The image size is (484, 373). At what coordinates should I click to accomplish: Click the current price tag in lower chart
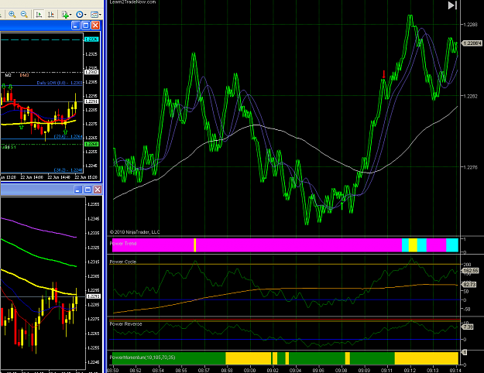pyautogui.click(x=94, y=296)
